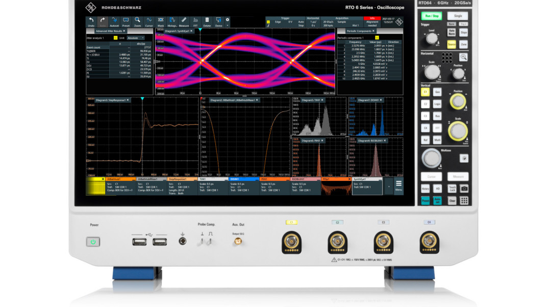Tap the intensity brightness key

[464, 158]
